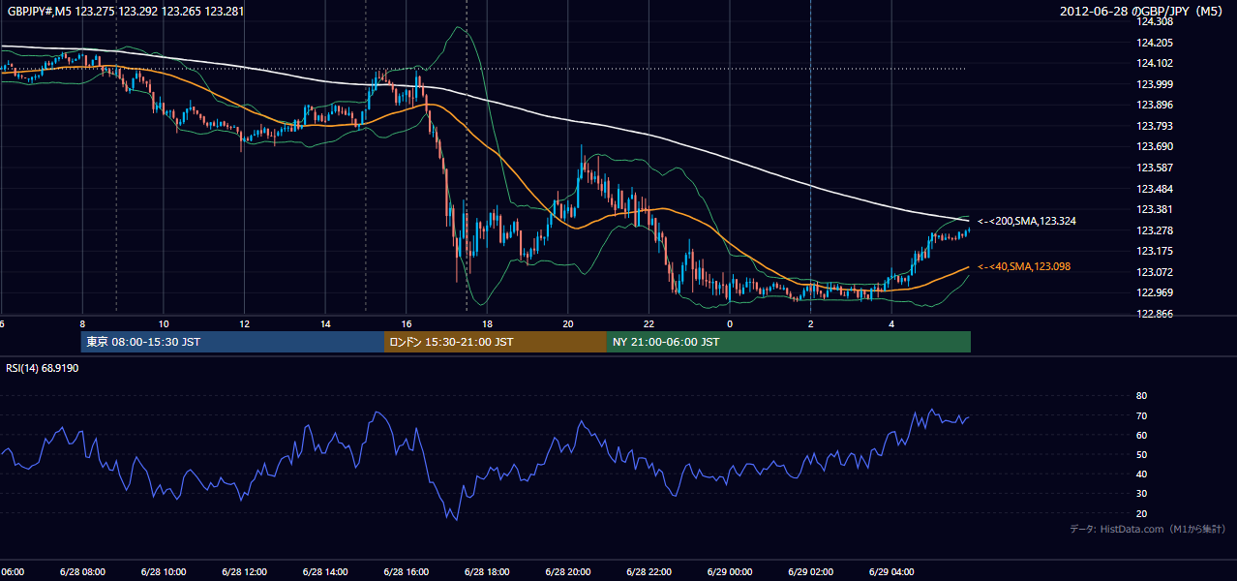Click the 6/28 16:00 time axis label
Viewport: 1237px width, 581px height.
coord(406,571)
